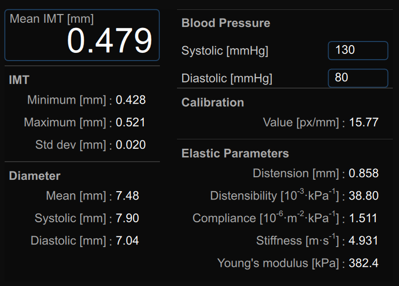Click the Diastolic diameter value 7.04
The height and width of the screenshot is (286, 399).
127,240
